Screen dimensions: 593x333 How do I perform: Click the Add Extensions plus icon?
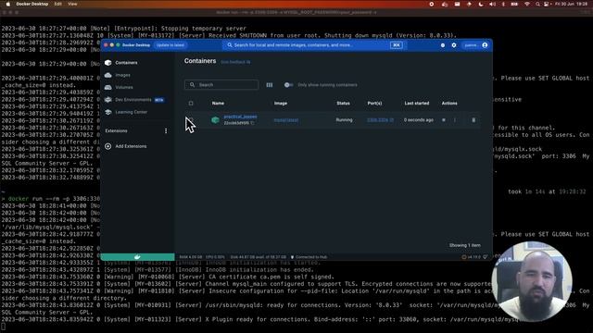[108, 146]
